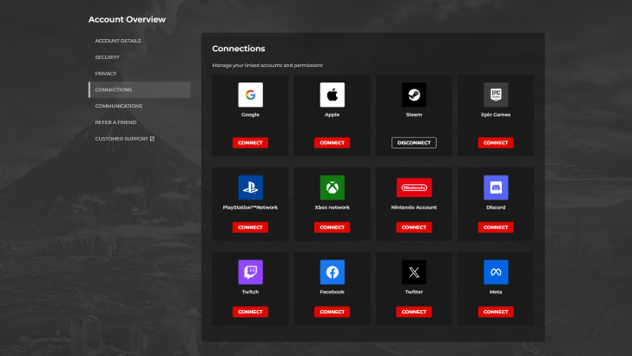Click the Google logo icon

tap(250, 95)
